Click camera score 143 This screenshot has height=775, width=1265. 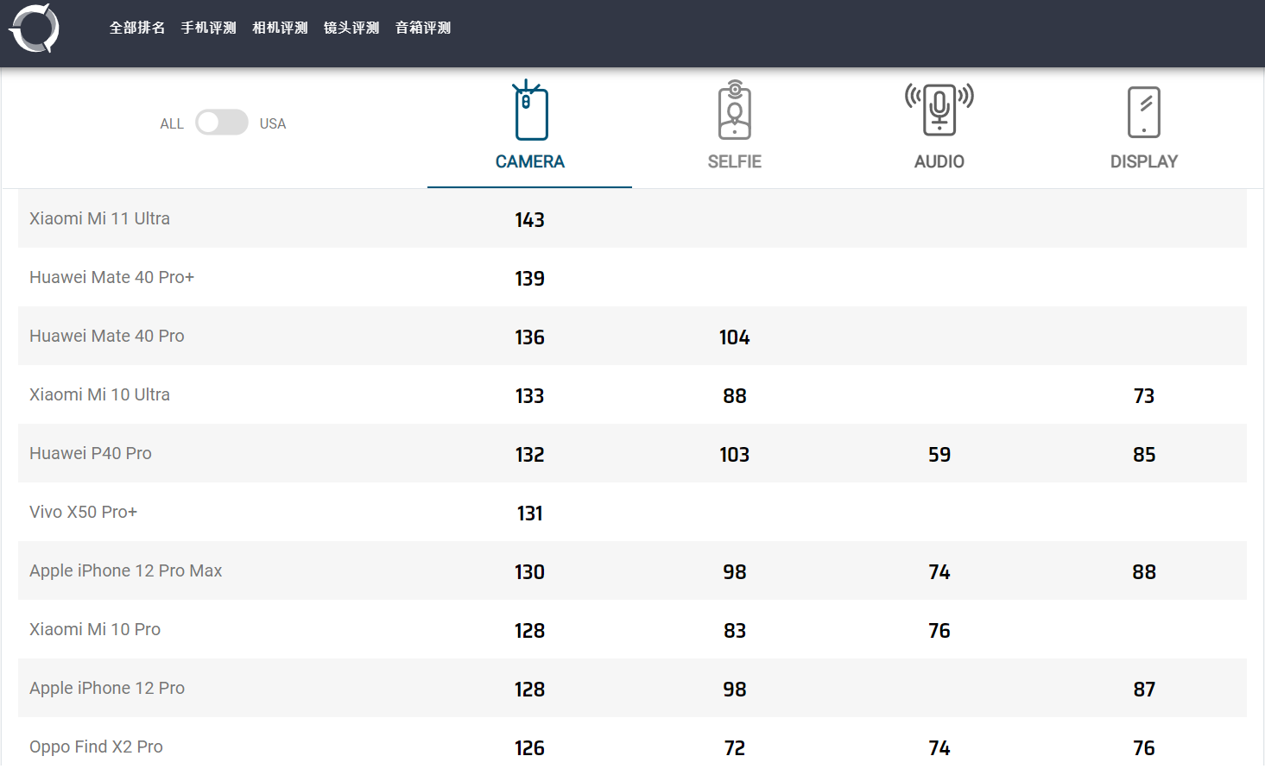pos(530,220)
